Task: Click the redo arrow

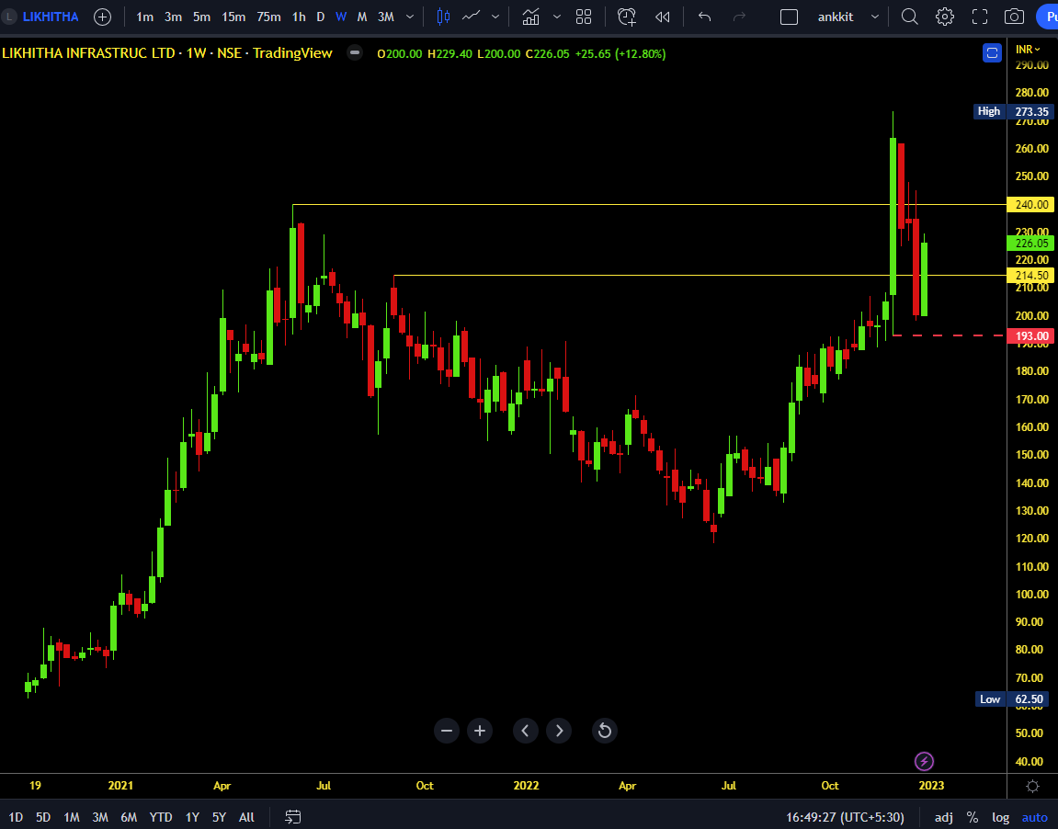Action: click(x=740, y=17)
